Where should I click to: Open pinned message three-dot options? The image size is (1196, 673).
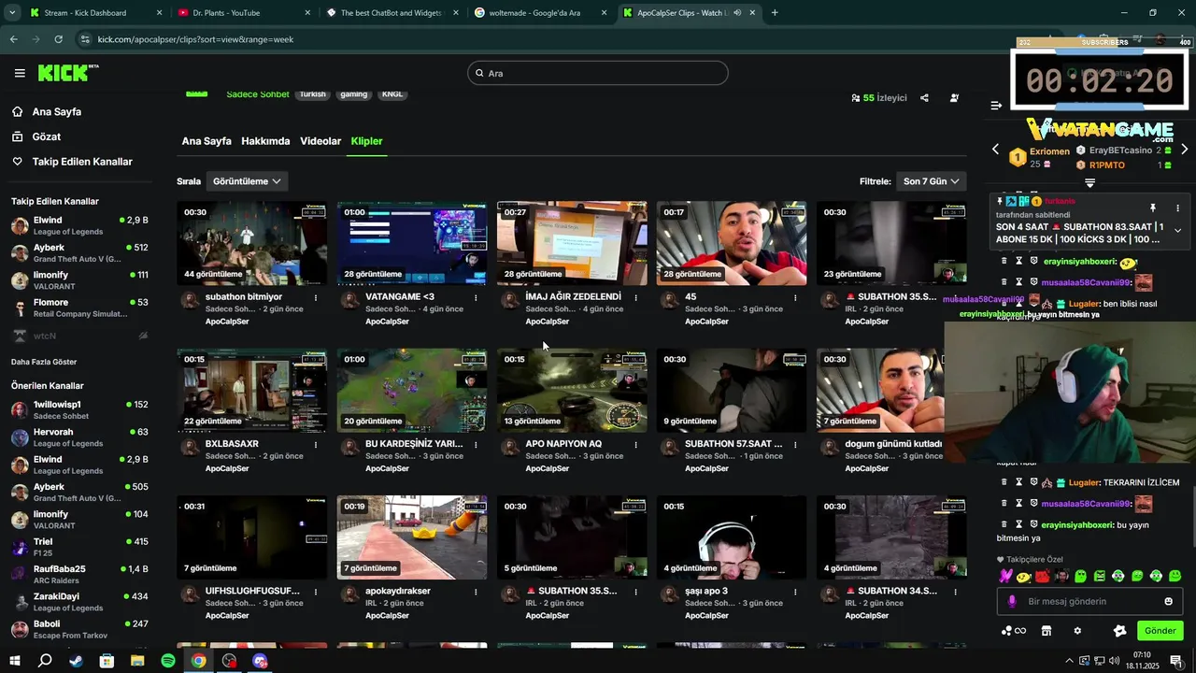pos(1177,208)
